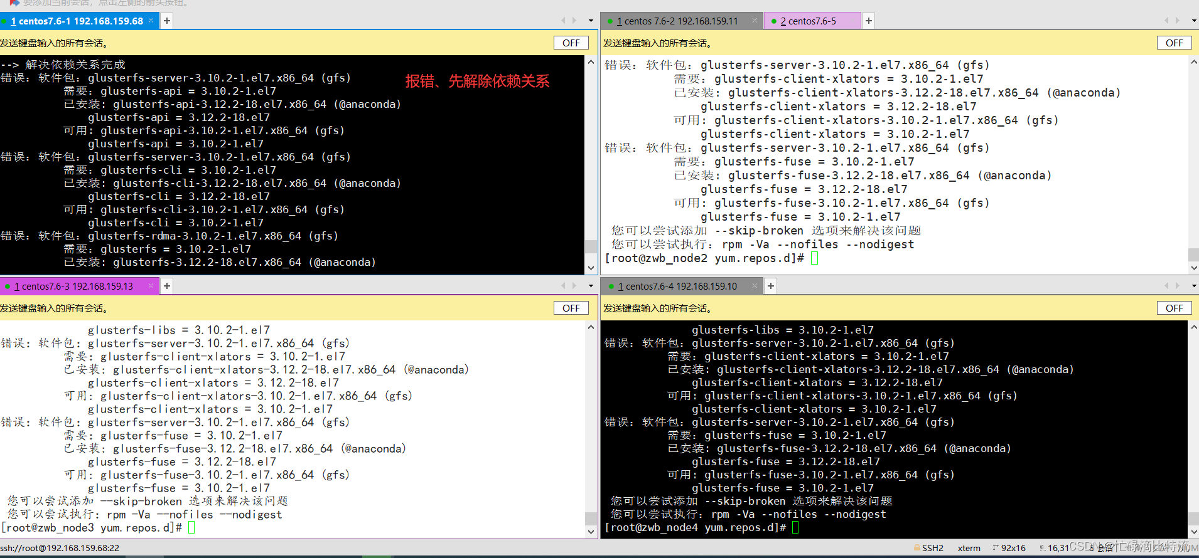Click green status dot on centos7.6-4 tab
The image size is (1199, 558).
coord(611,287)
